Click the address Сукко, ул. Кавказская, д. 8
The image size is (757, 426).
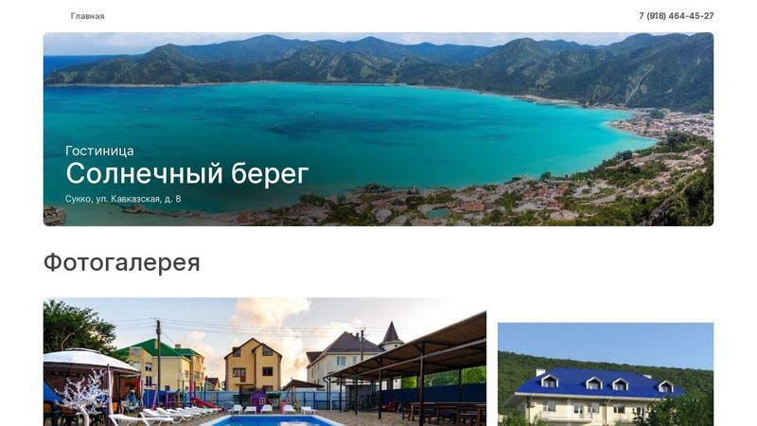[123, 199]
